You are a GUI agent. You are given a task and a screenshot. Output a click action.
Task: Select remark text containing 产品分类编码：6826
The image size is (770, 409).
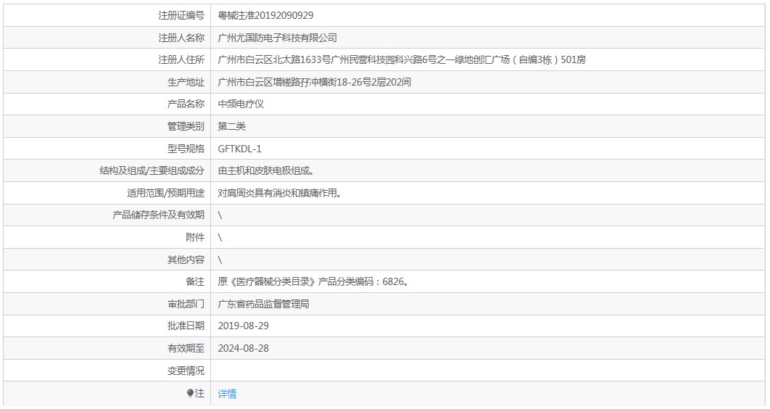click(313, 282)
